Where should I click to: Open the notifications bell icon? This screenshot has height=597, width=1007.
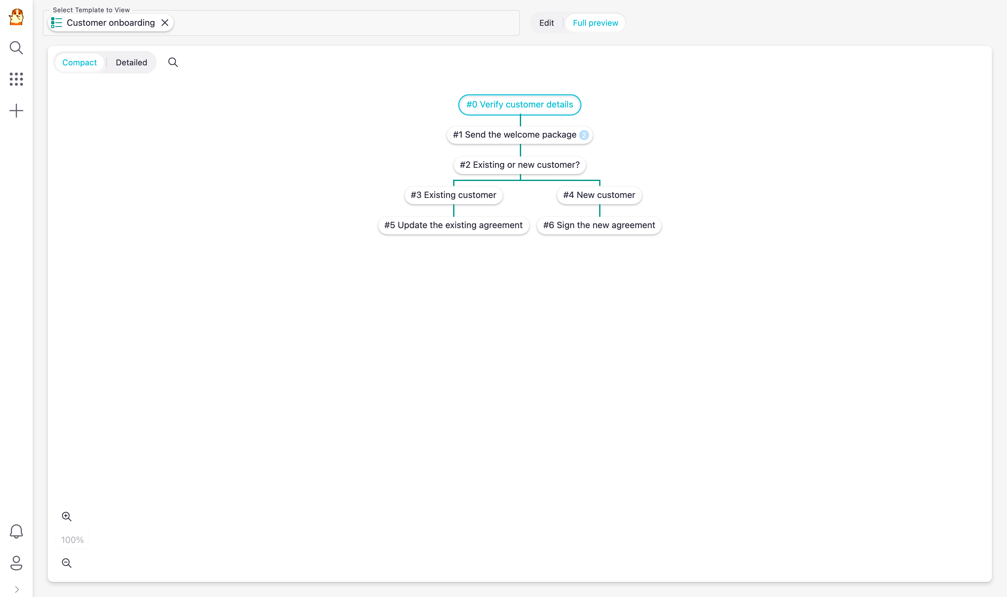tap(16, 531)
